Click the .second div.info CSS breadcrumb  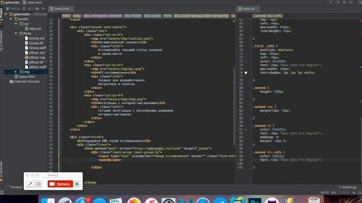(268, 16)
